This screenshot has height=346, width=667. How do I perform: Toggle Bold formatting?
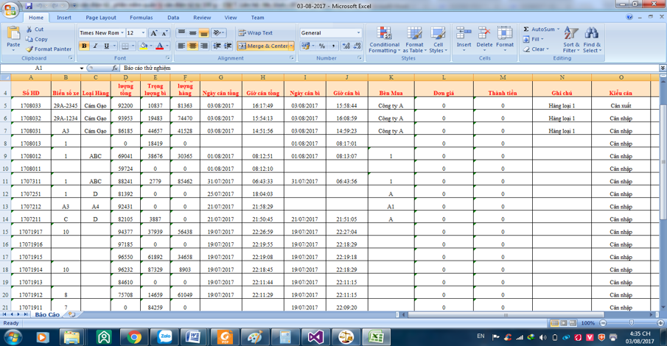click(x=84, y=46)
